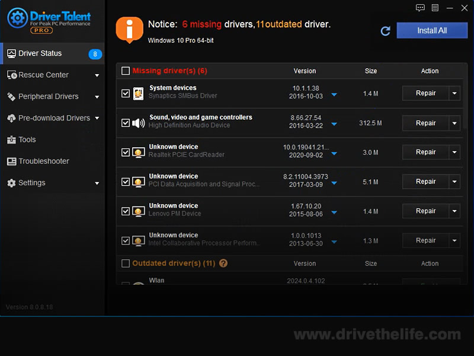Click the Peripheral Drivers icon
Image resolution: width=474 pixels, height=356 pixels.
11,97
